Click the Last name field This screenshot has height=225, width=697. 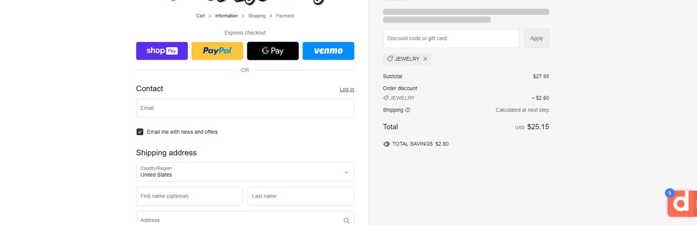click(301, 196)
